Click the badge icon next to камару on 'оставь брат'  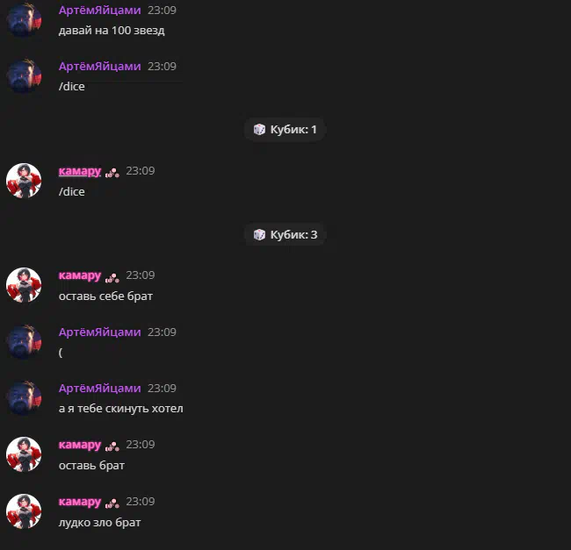click(x=112, y=446)
